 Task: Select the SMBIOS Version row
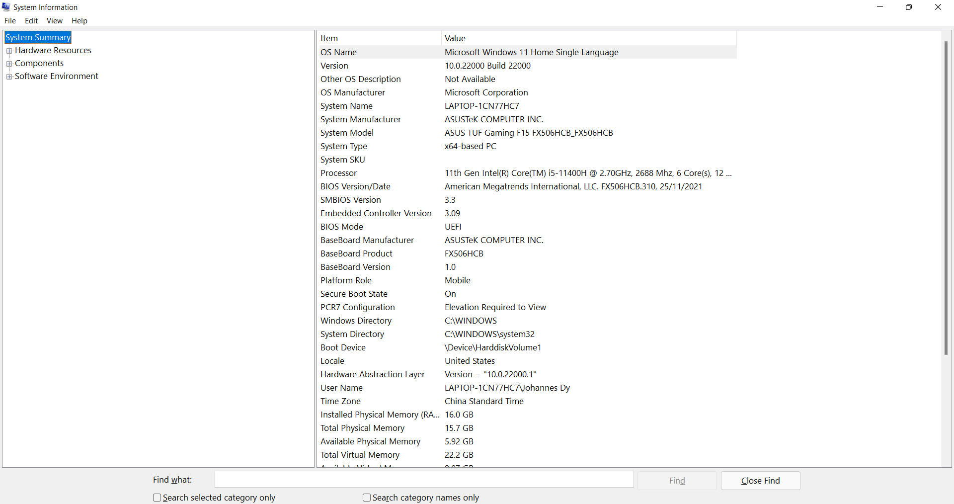point(527,200)
